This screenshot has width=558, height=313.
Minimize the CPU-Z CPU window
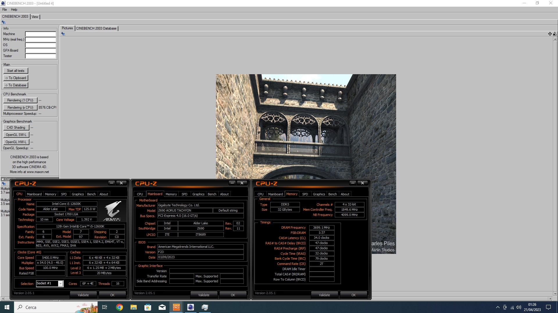(x=111, y=183)
